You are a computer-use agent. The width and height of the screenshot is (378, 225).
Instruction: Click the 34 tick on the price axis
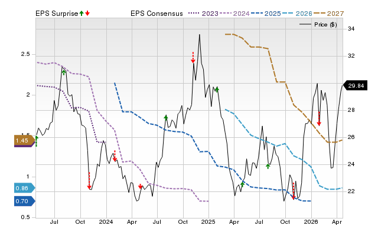pyautogui.click(x=351, y=29)
